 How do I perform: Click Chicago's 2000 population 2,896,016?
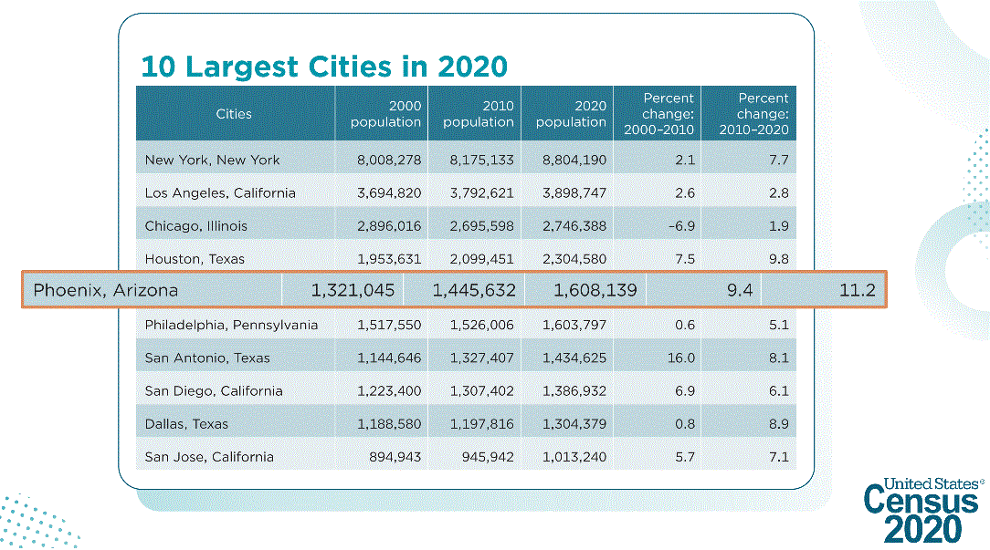coord(389,226)
